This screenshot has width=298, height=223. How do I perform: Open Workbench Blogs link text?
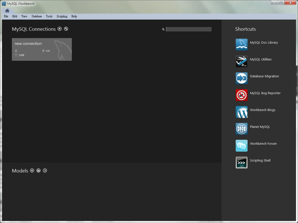(x=262, y=110)
